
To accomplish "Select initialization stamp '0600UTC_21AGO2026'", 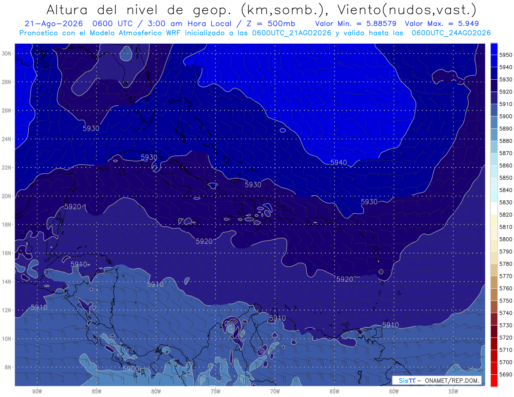I will click(292, 33).
